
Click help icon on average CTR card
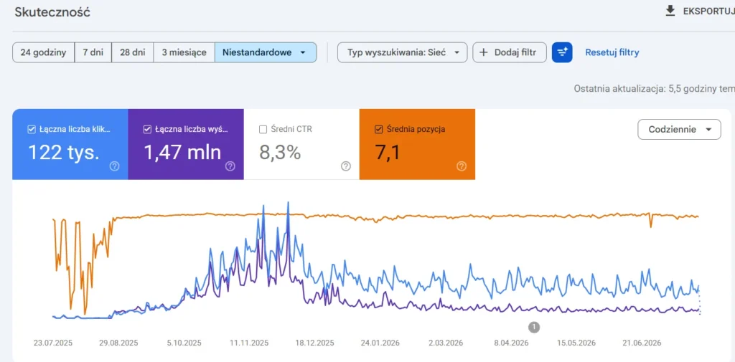[346, 166]
